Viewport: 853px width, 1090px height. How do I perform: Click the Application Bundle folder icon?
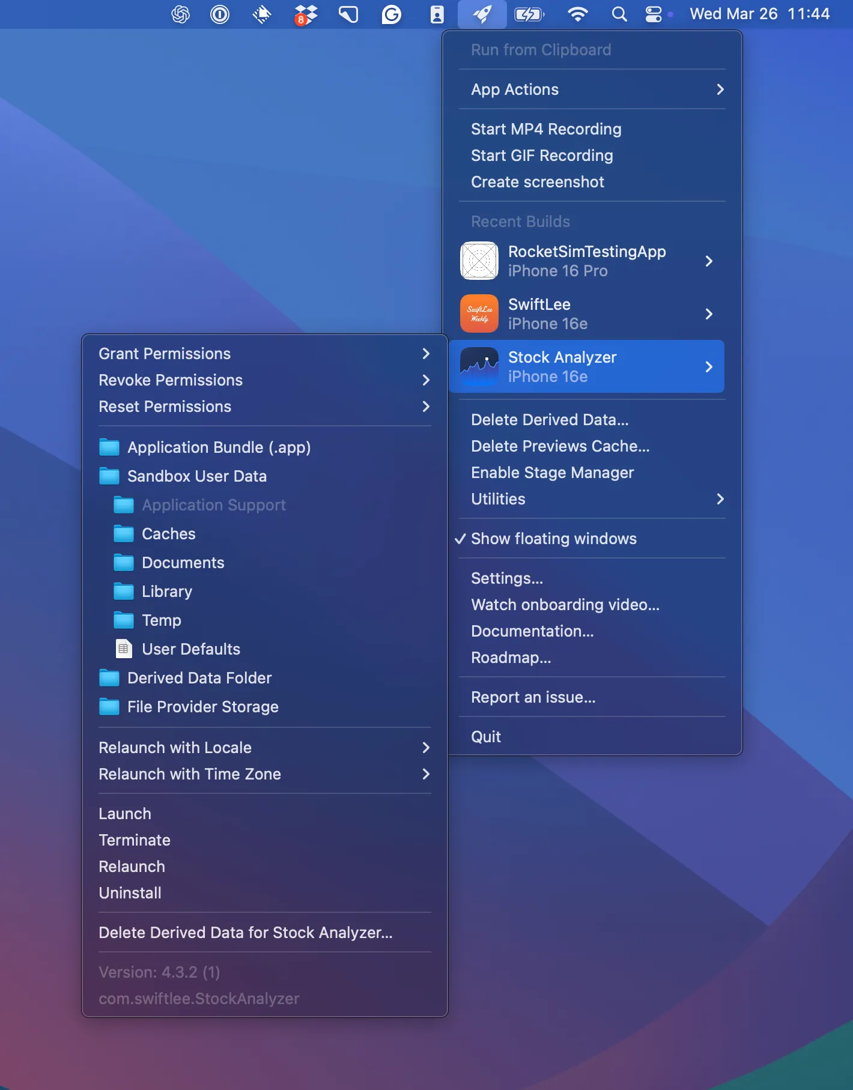(x=109, y=447)
